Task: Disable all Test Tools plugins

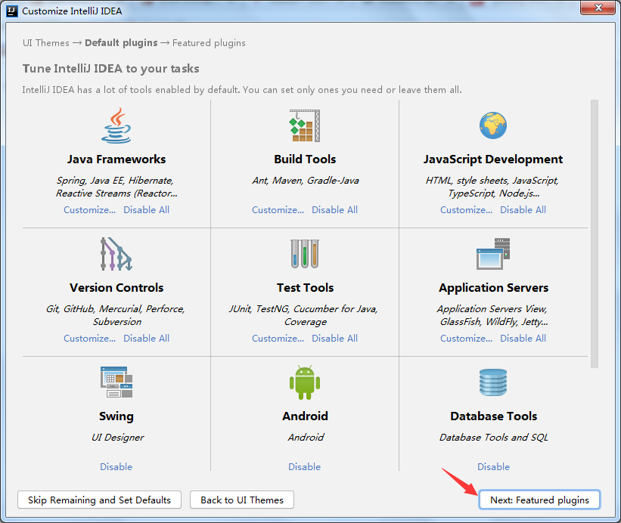Action: (334, 339)
